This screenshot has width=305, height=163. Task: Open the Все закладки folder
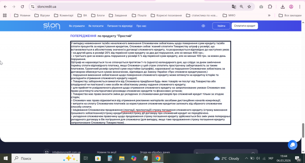(x=290, y=15)
